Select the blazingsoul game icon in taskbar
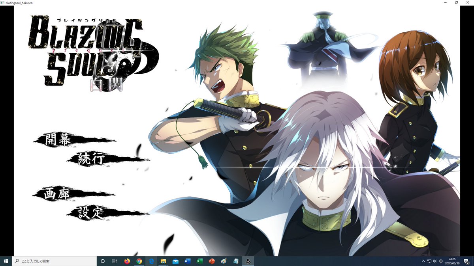 pyautogui.click(x=248, y=261)
